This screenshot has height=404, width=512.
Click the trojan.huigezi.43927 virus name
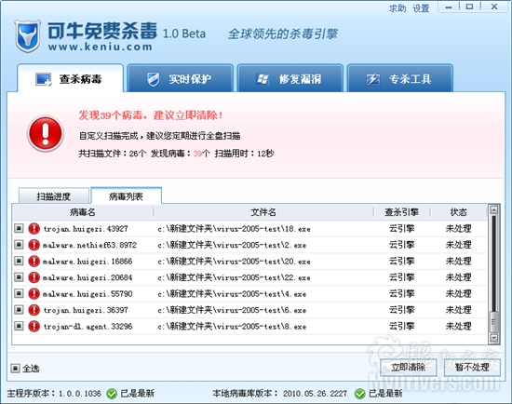pyautogui.click(x=86, y=229)
